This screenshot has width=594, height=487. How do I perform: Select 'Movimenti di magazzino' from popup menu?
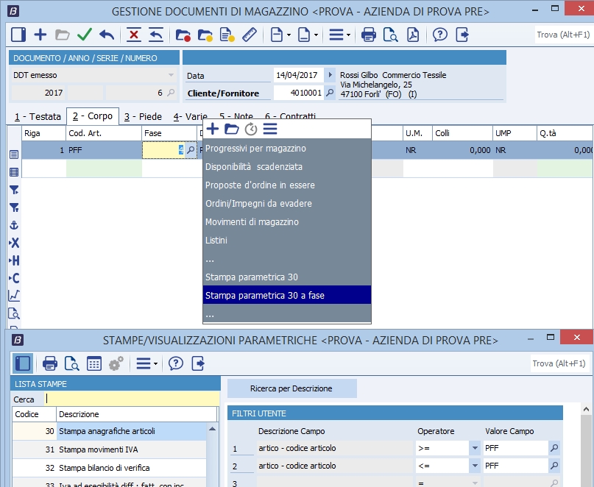(x=252, y=222)
